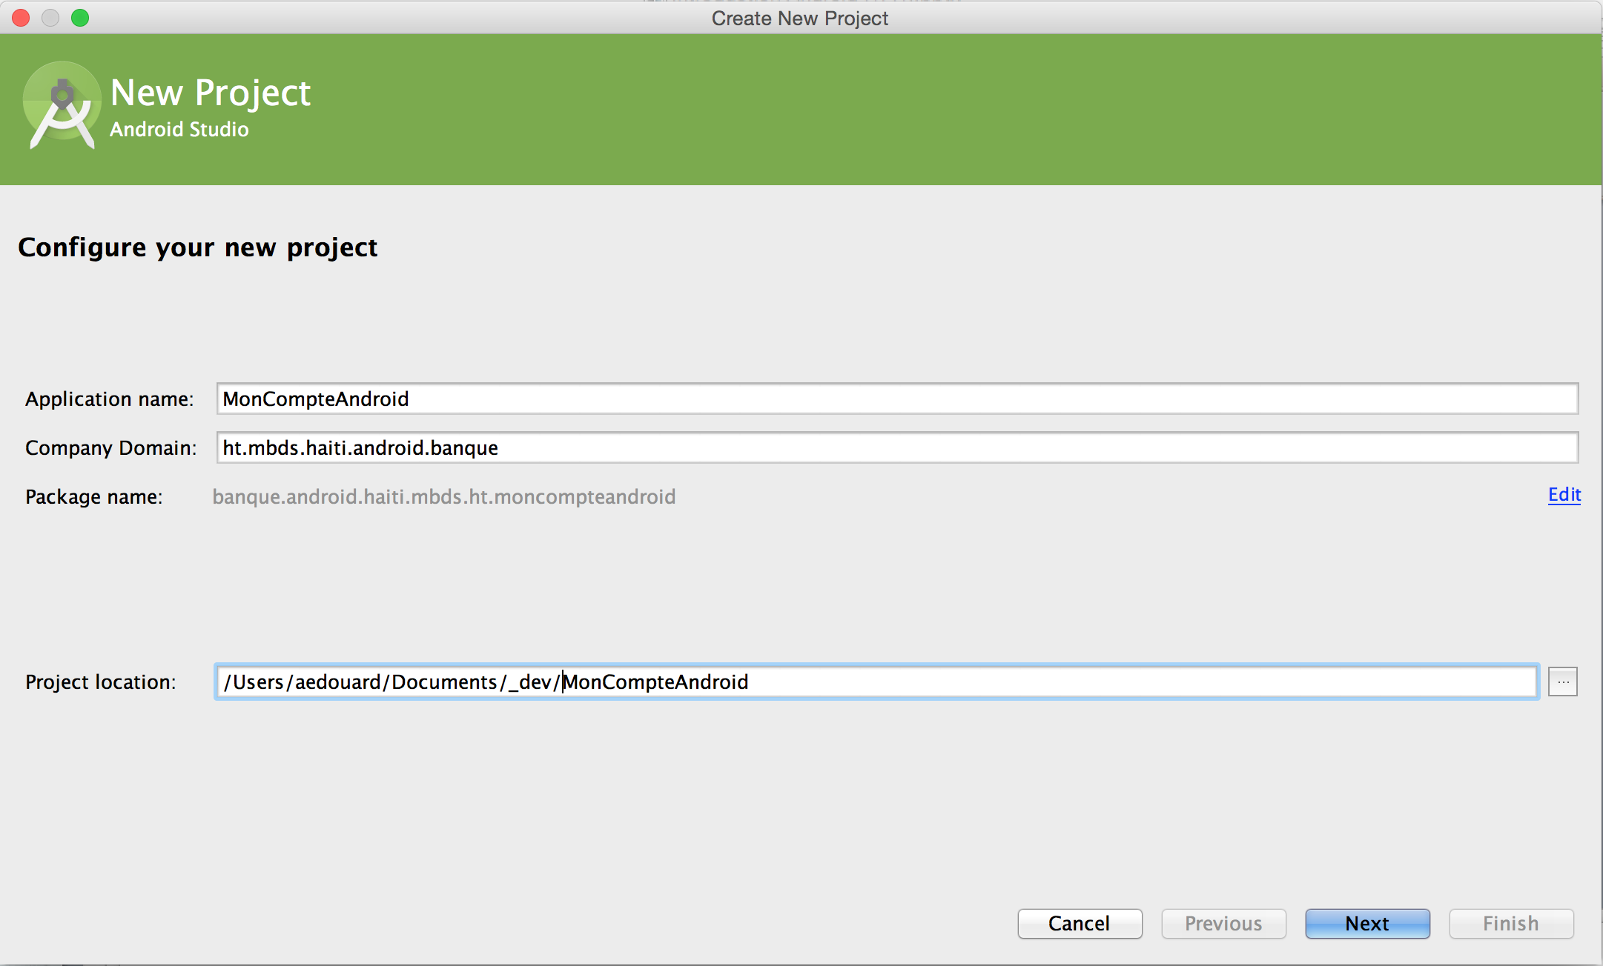Click the Project location input field
This screenshot has width=1603, height=966.
click(x=876, y=682)
